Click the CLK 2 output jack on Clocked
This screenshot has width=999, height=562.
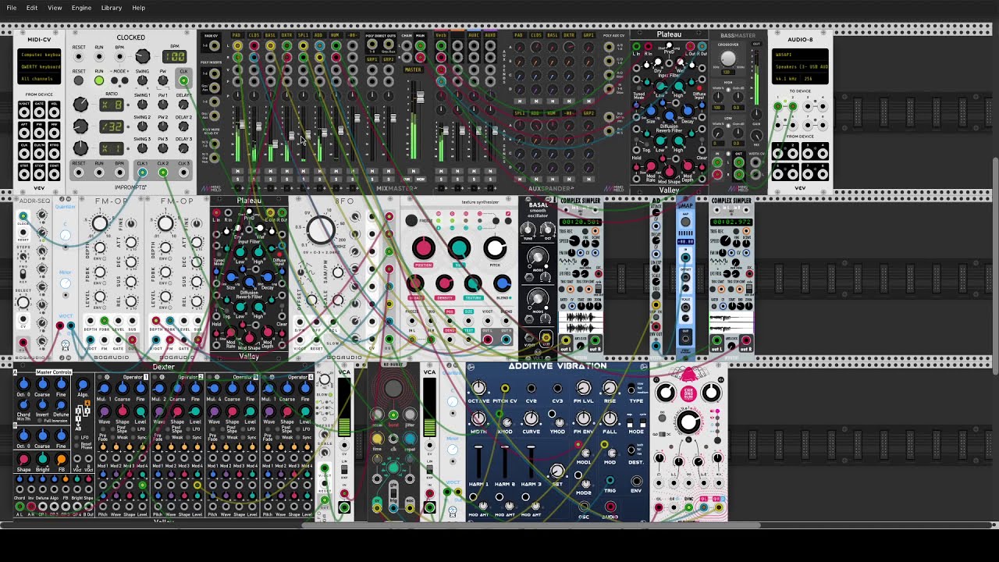point(163,173)
